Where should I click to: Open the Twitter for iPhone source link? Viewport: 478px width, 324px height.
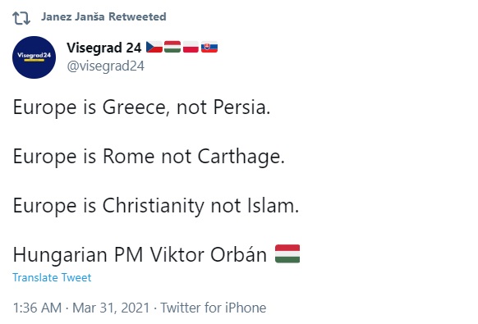pos(214,308)
